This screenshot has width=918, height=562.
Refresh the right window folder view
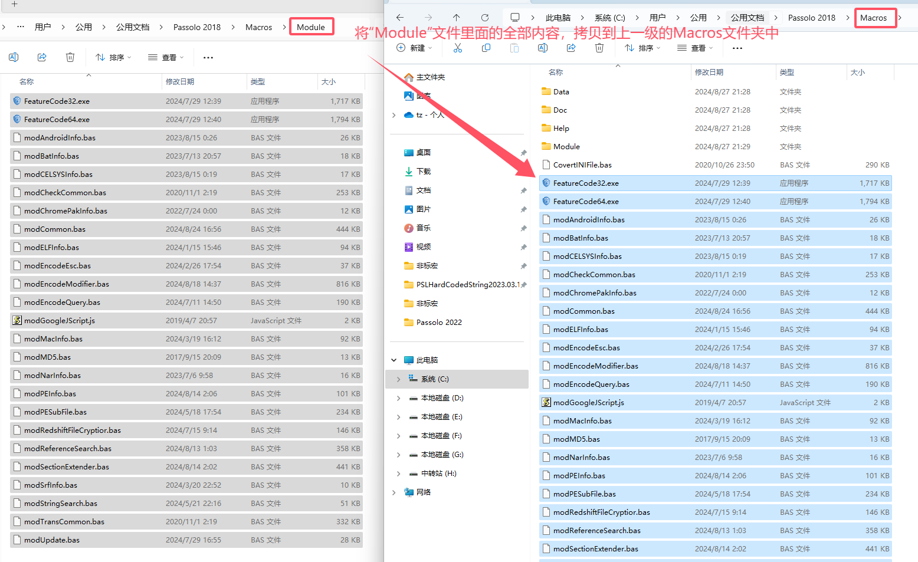(x=485, y=18)
